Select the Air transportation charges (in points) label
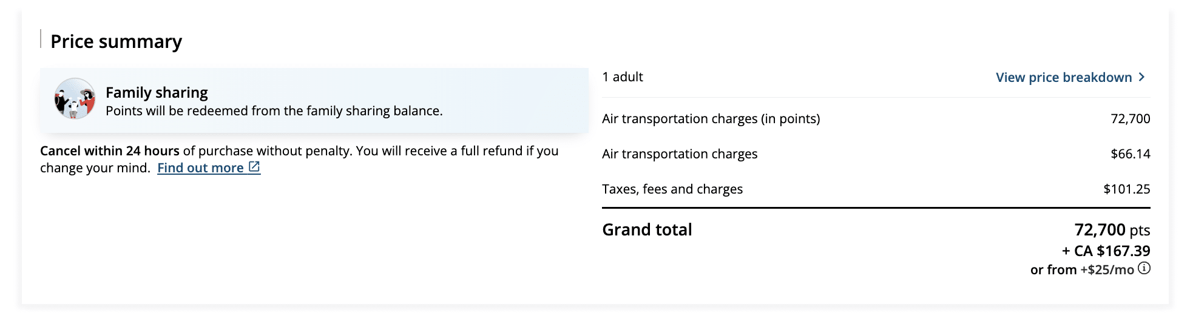This screenshot has width=1190, height=321. pyautogui.click(x=711, y=119)
